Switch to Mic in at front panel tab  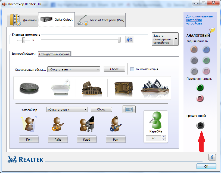tap(100, 20)
